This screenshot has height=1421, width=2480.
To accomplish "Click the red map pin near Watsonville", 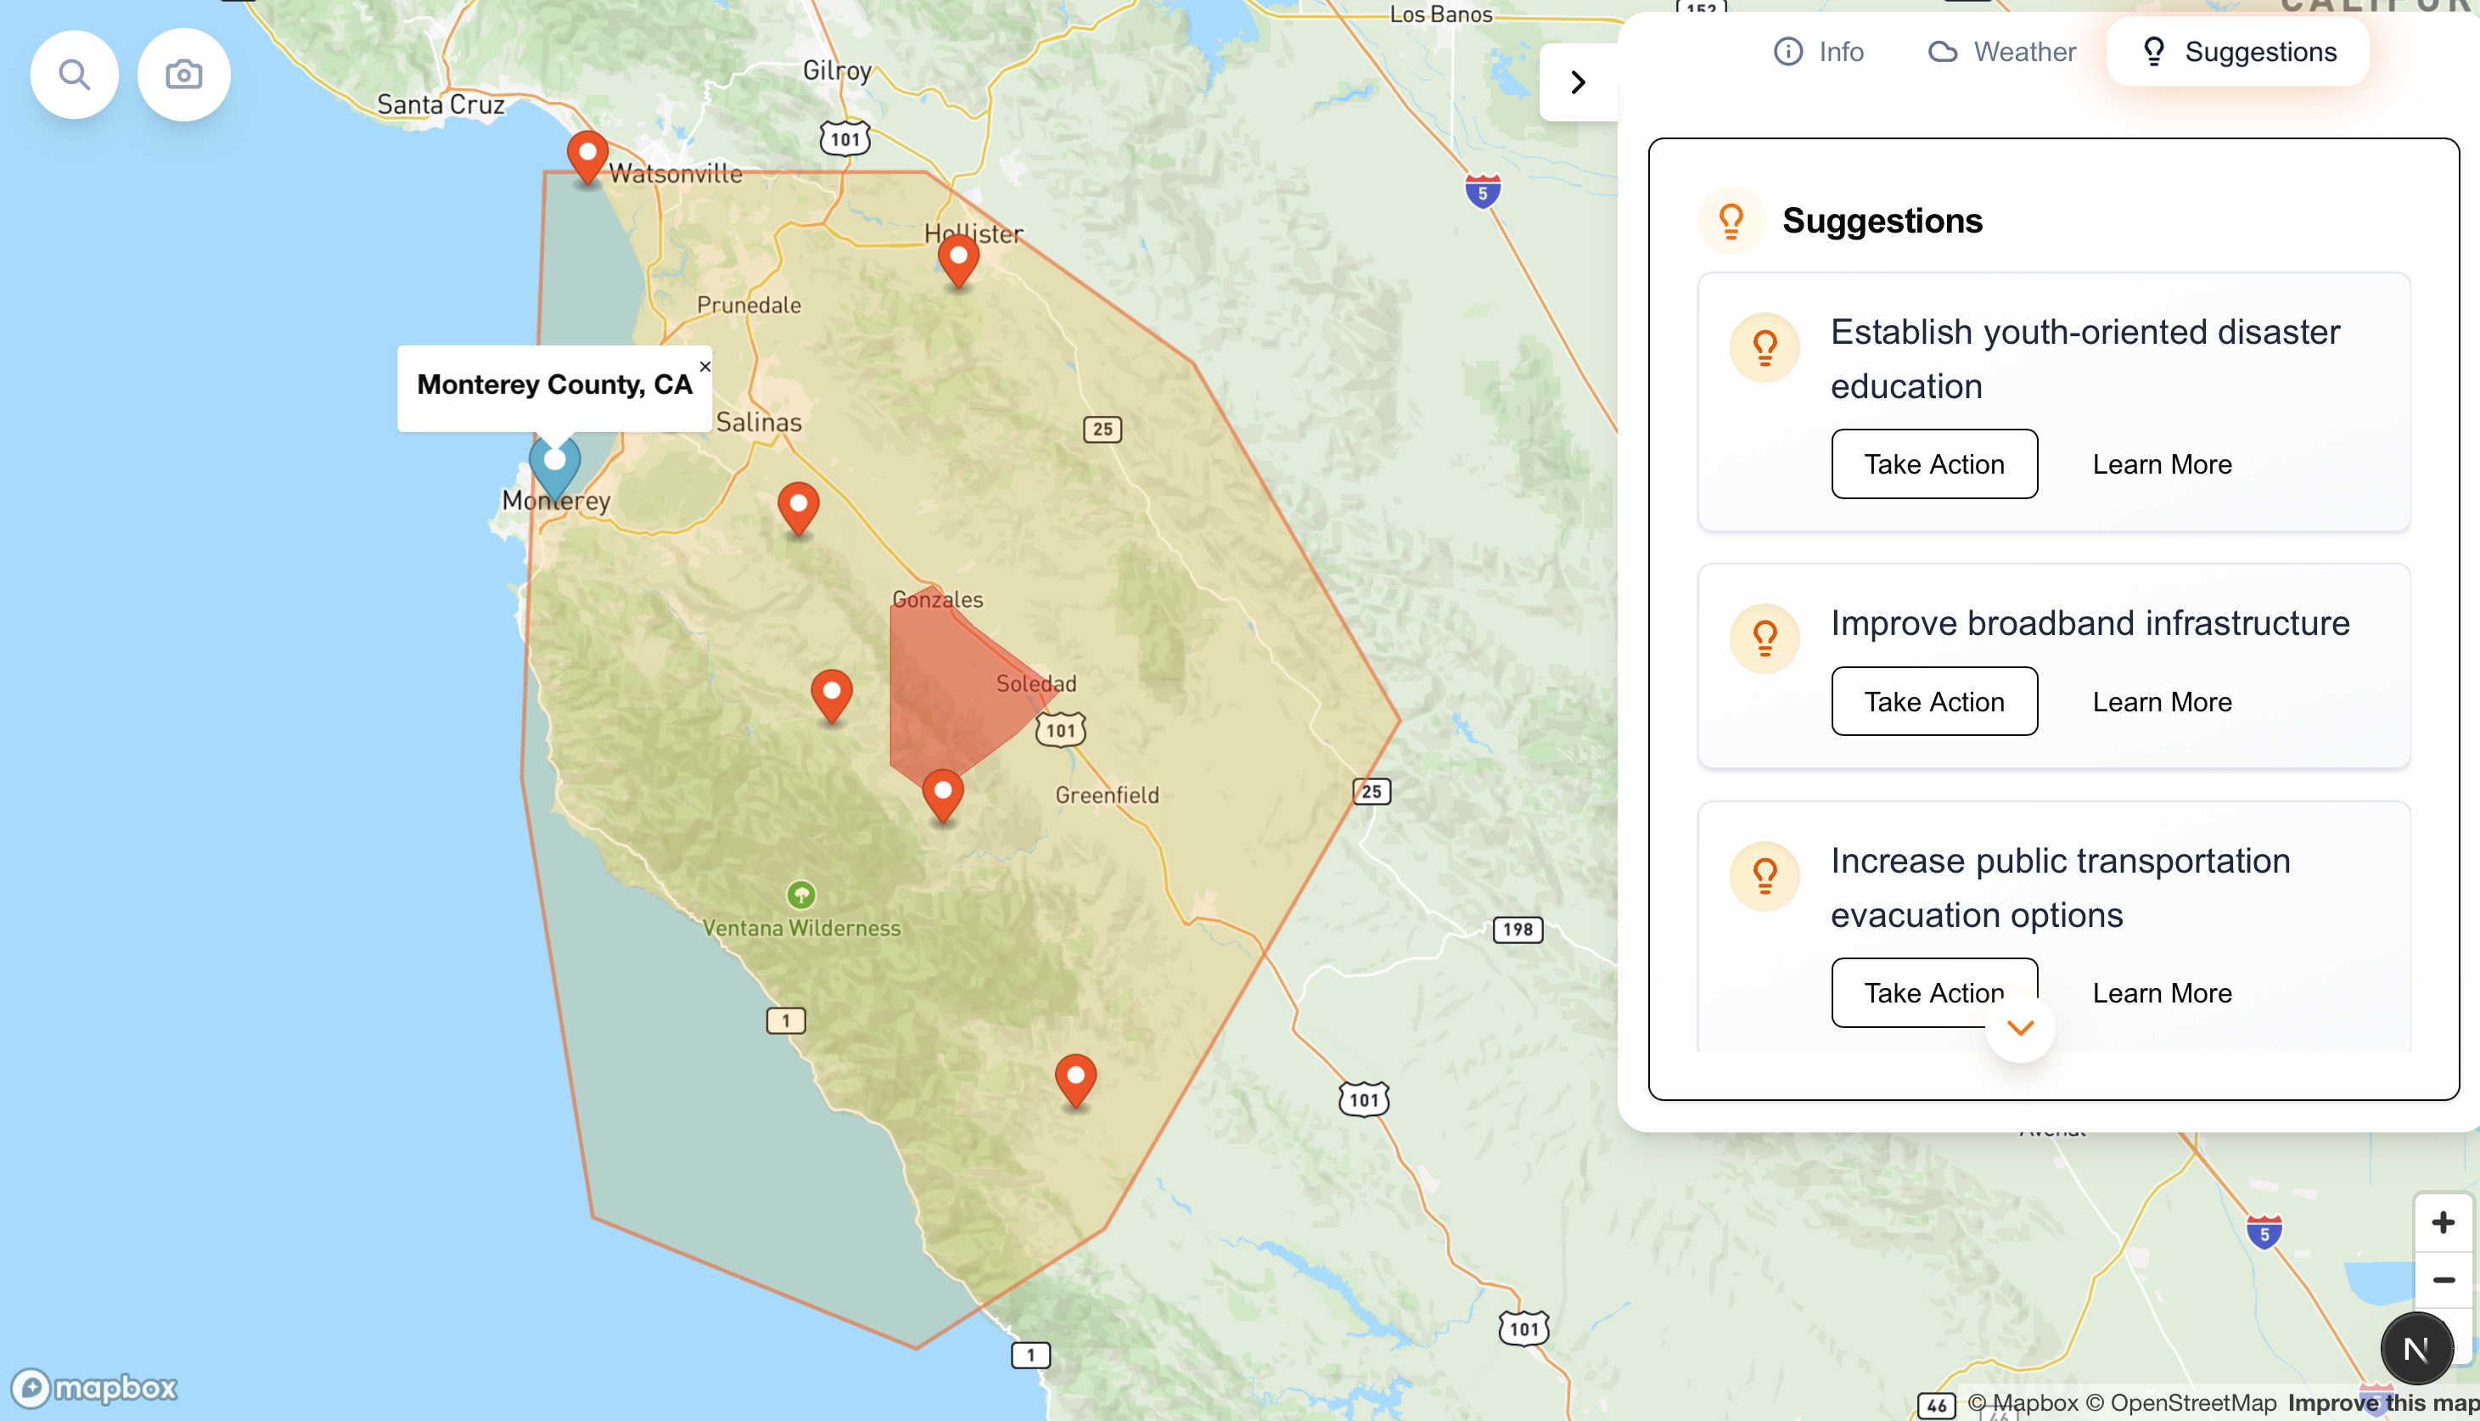I will point(587,155).
